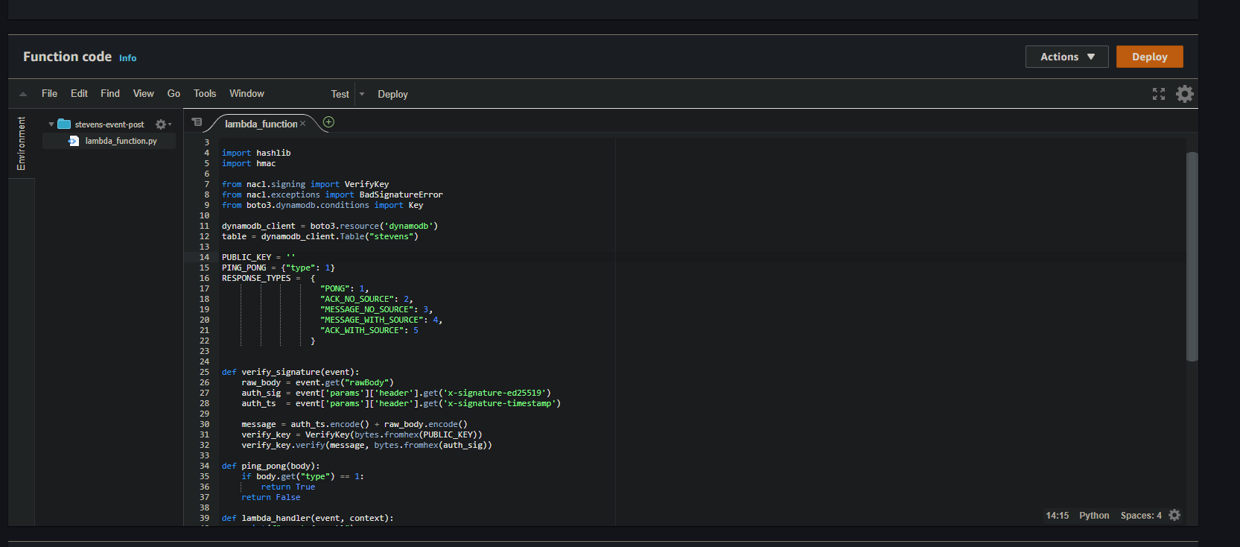This screenshot has width=1240, height=547.
Task: Click the table = dynamodb_client.Table line
Action: click(320, 236)
